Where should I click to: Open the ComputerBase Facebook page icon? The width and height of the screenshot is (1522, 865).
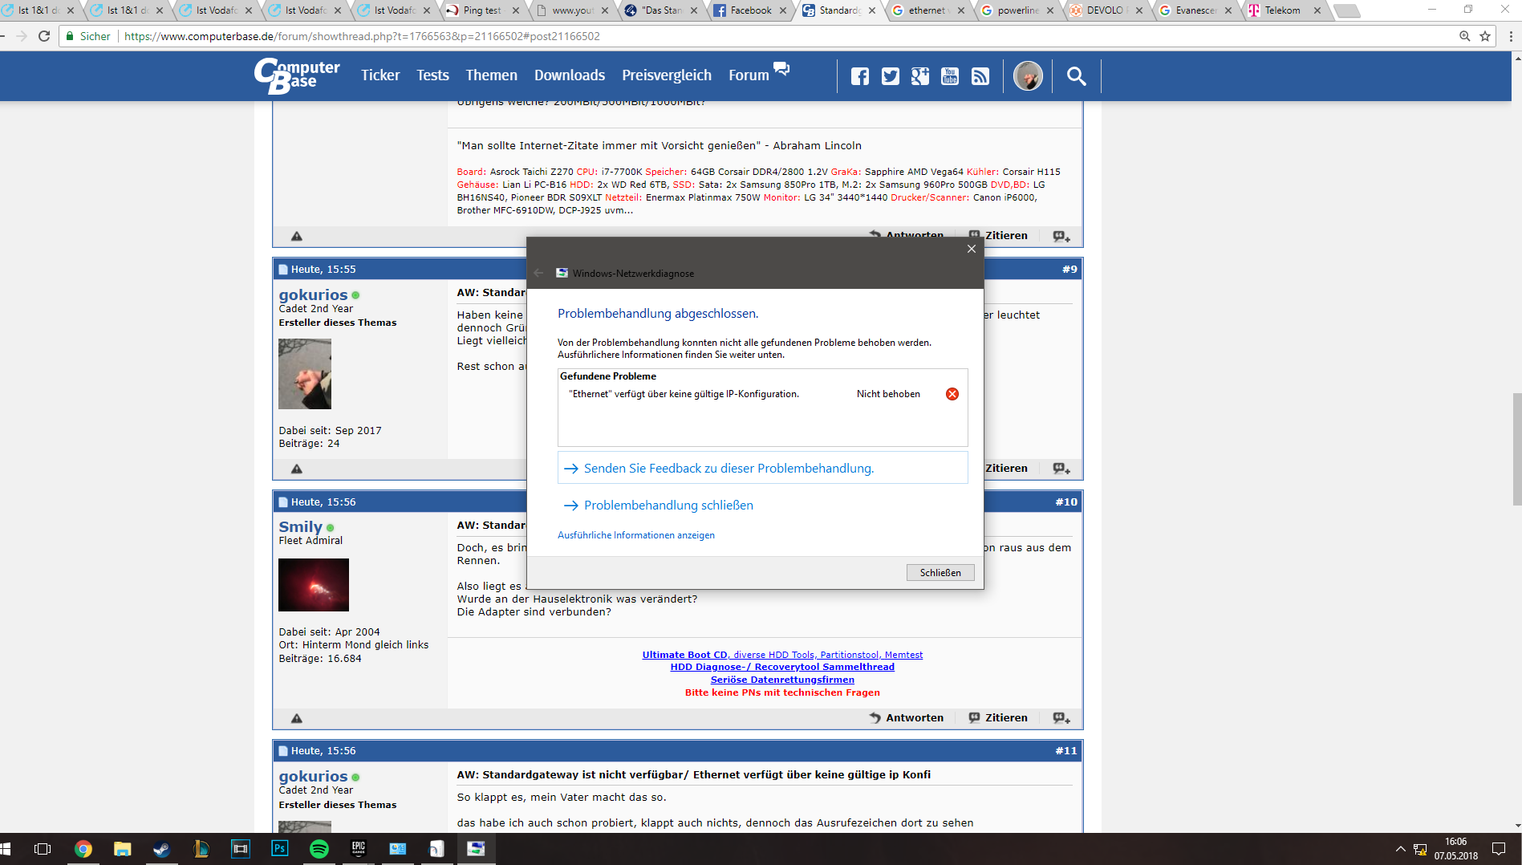pos(859,76)
